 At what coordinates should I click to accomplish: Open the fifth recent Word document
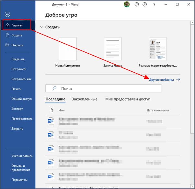coord(113,177)
